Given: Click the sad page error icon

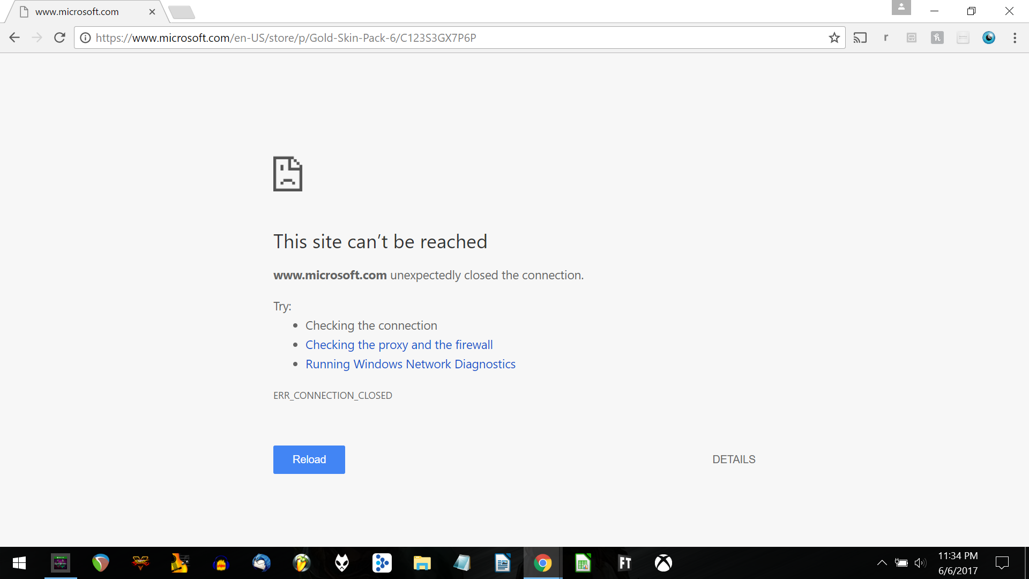Looking at the screenshot, I should [x=288, y=174].
